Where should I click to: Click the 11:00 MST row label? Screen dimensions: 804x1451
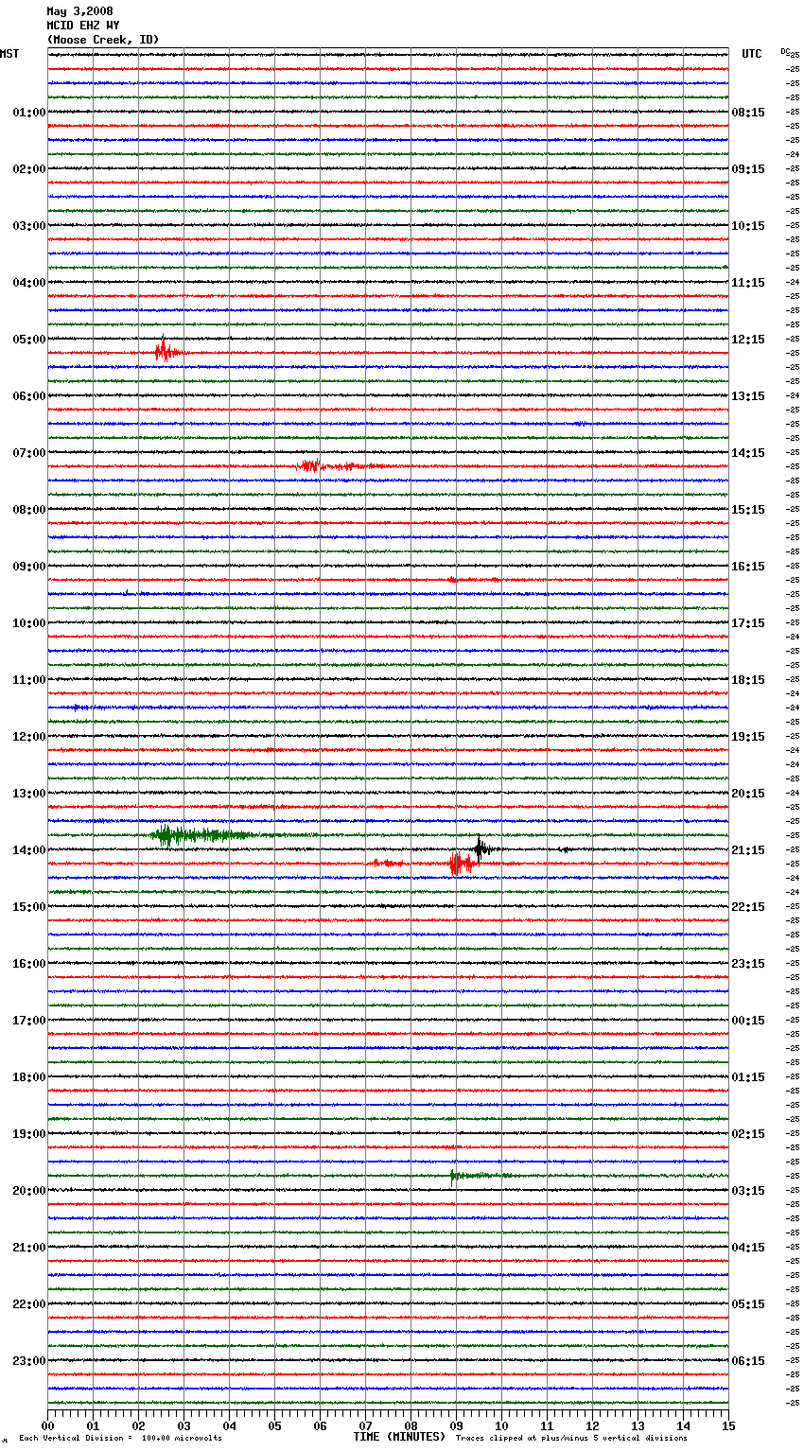pos(29,680)
